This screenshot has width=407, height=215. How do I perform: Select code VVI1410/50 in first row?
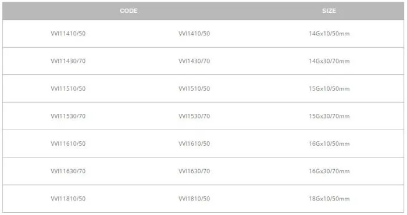tap(194, 34)
